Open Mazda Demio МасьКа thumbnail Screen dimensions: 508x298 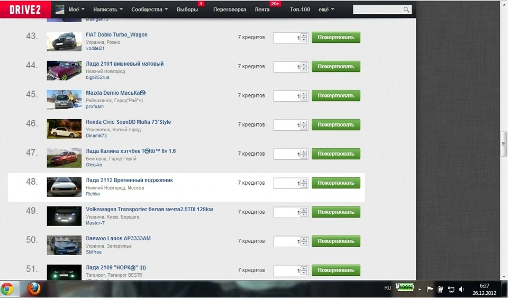[64, 100]
